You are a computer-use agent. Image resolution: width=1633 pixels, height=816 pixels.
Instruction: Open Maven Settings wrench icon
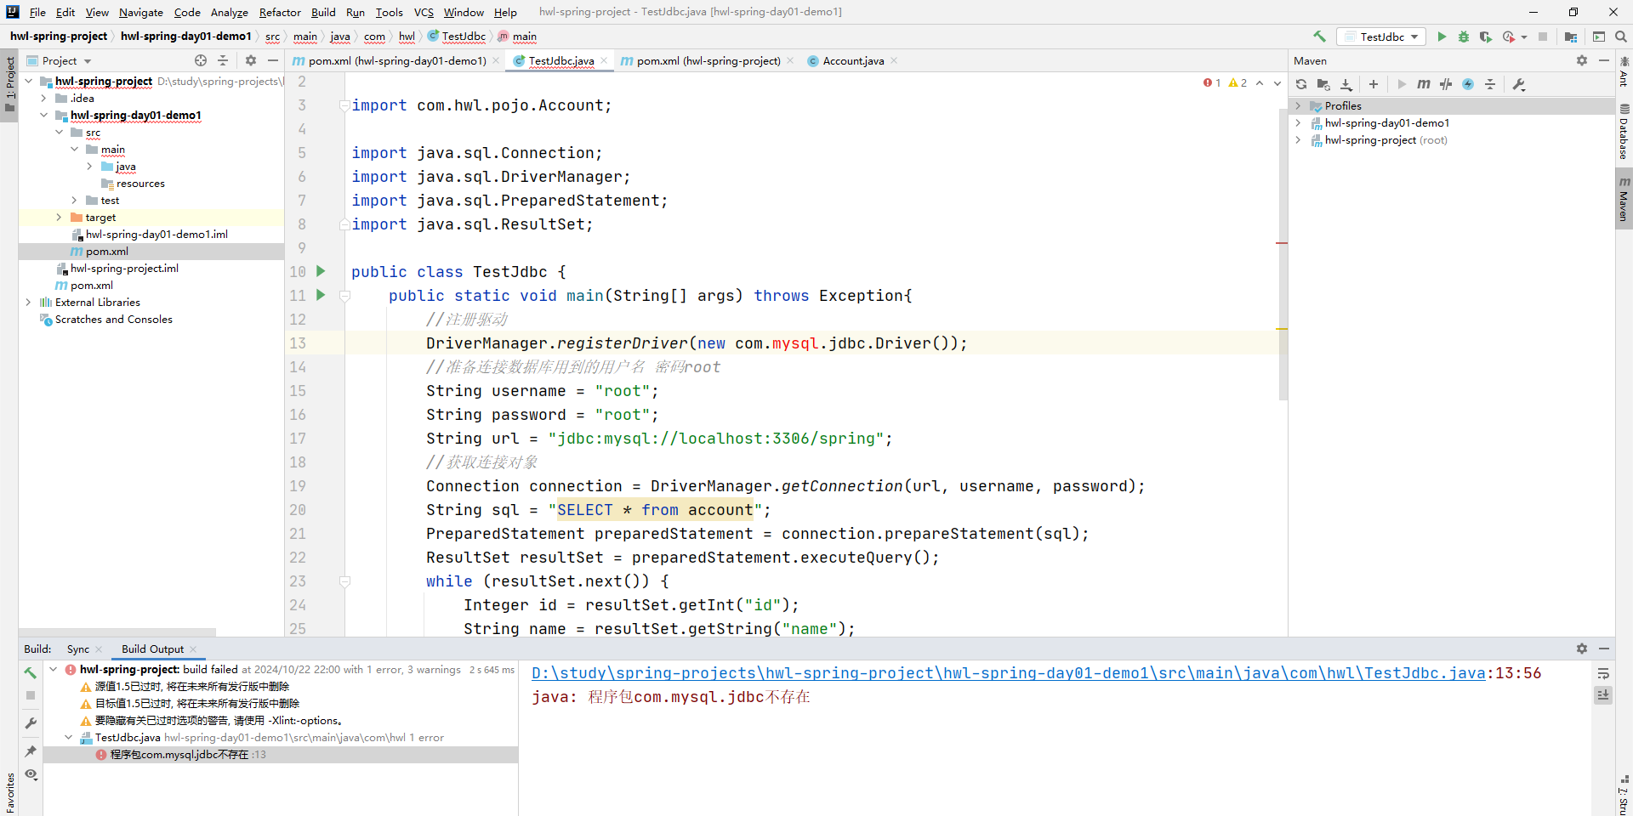pyautogui.click(x=1519, y=84)
